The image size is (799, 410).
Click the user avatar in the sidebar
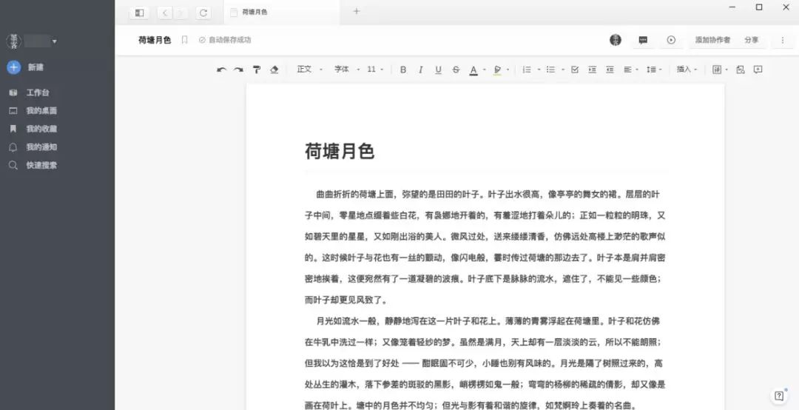(x=14, y=41)
